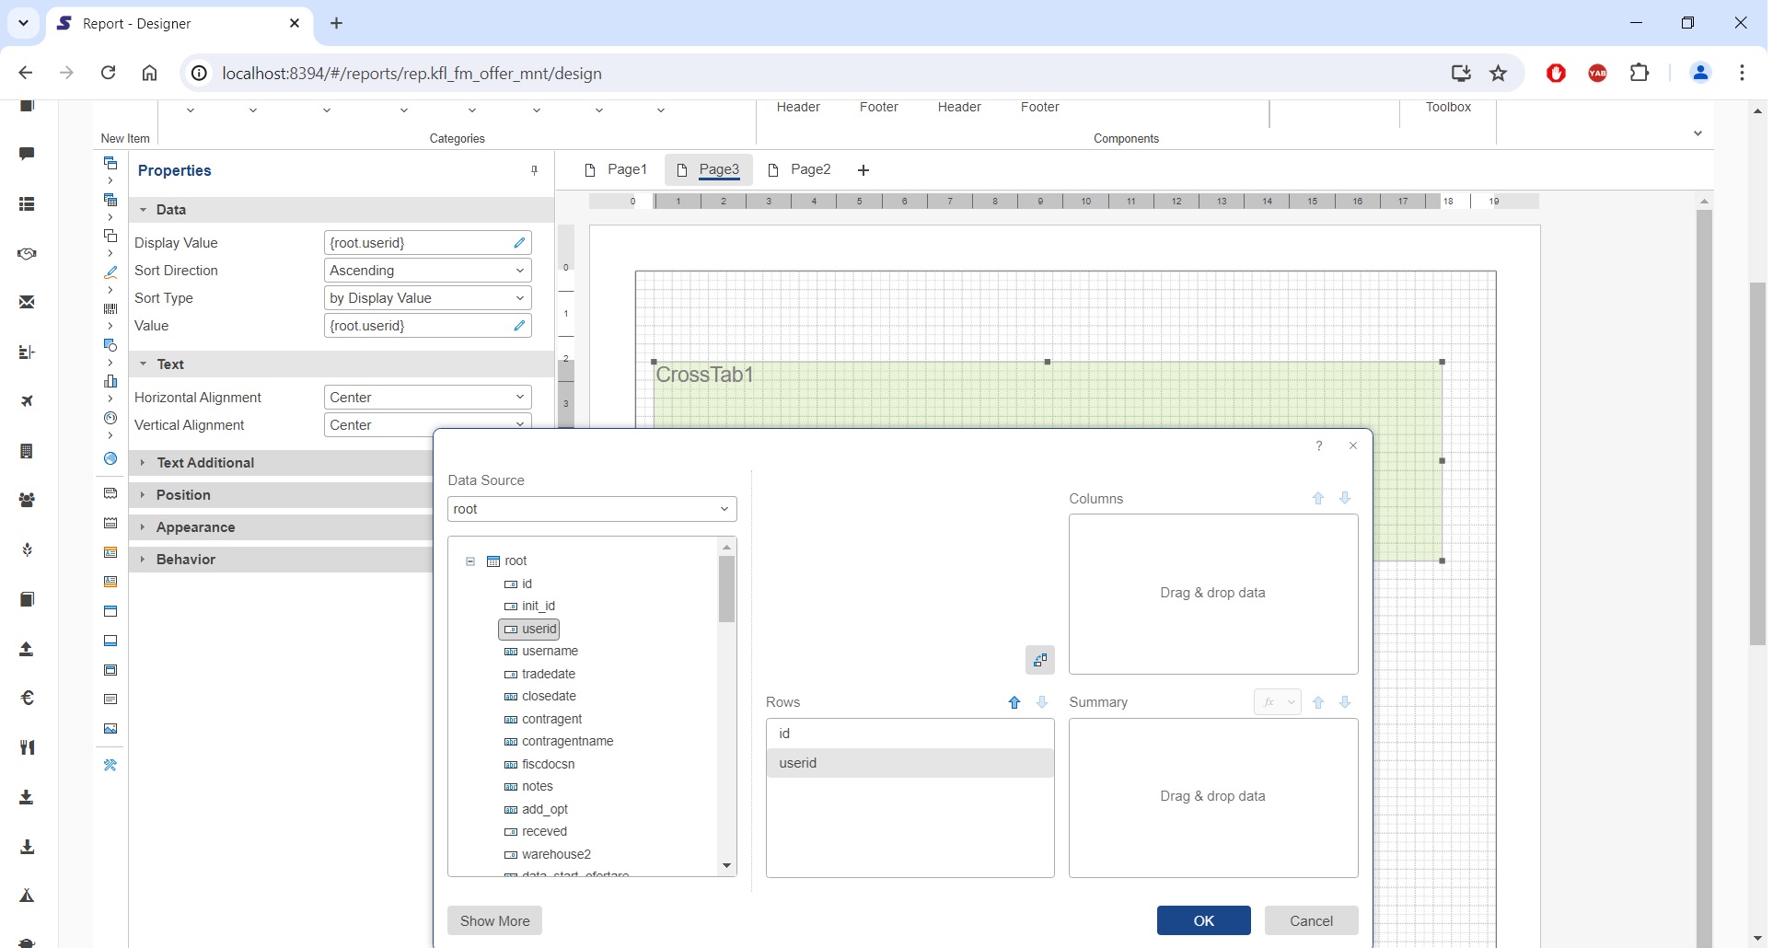Select the gauge component in the toolbox strip
The height and width of the screenshot is (948, 1773).
(x=110, y=418)
